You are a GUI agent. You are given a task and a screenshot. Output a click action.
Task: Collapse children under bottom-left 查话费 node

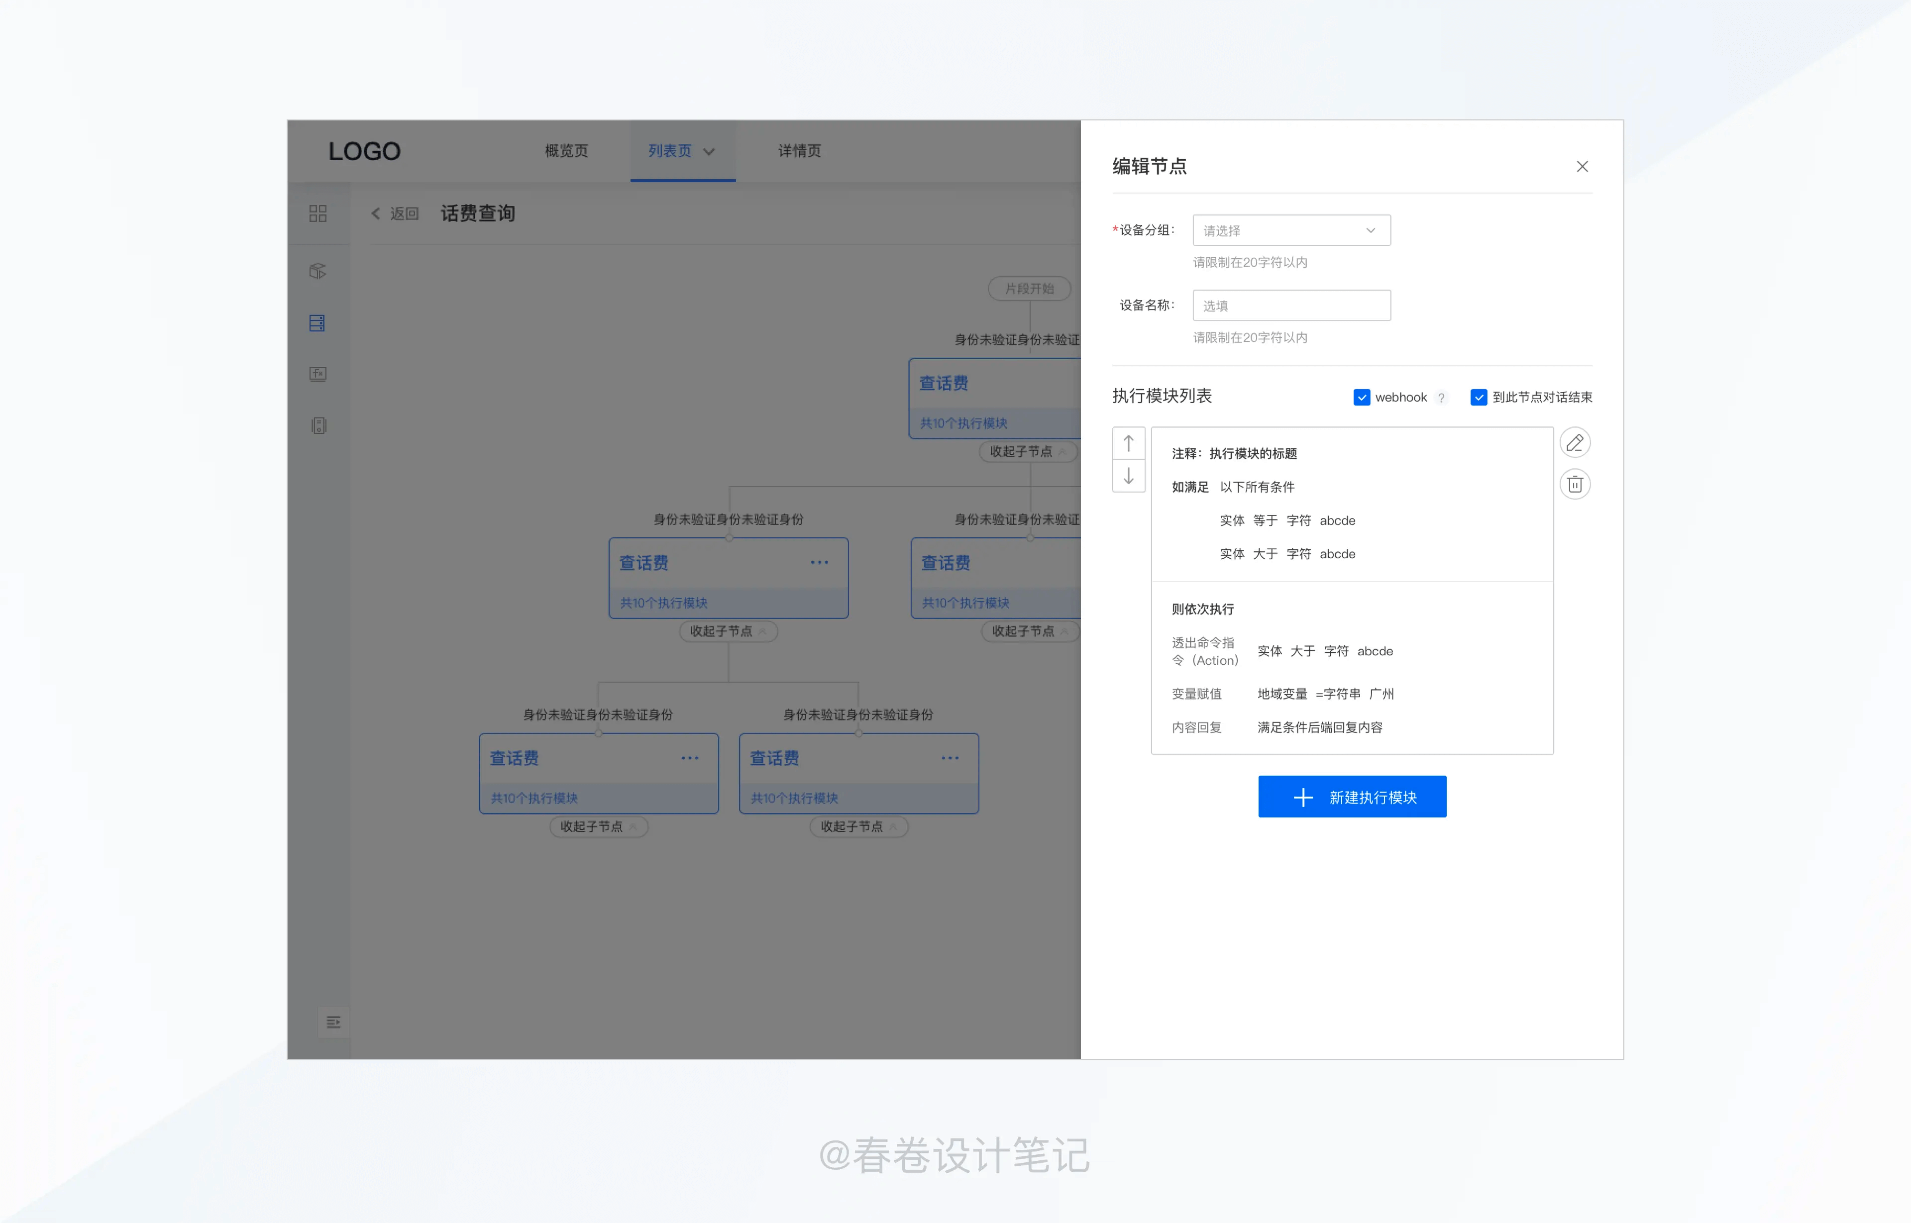coord(599,827)
